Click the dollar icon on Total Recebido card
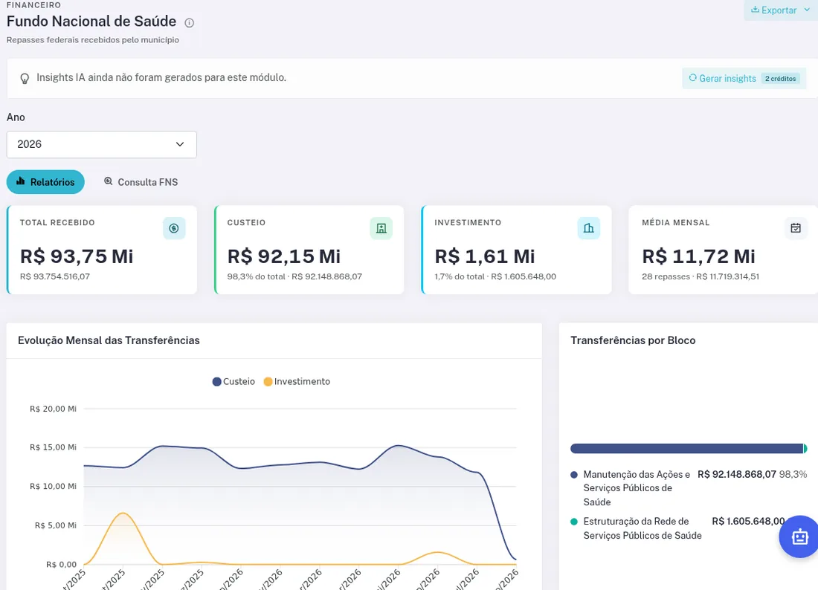Screen dimensions: 818x590 tap(174, 228)
